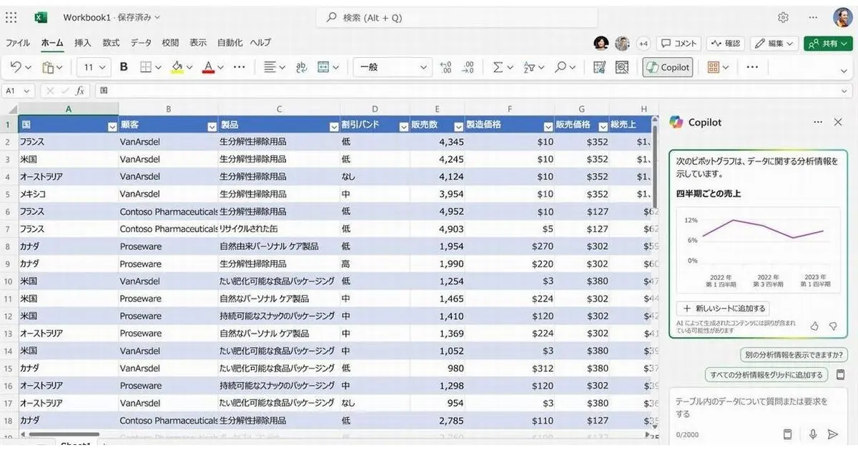
Task: Click the Paste clipboard icon
Action: click(48, 67)
